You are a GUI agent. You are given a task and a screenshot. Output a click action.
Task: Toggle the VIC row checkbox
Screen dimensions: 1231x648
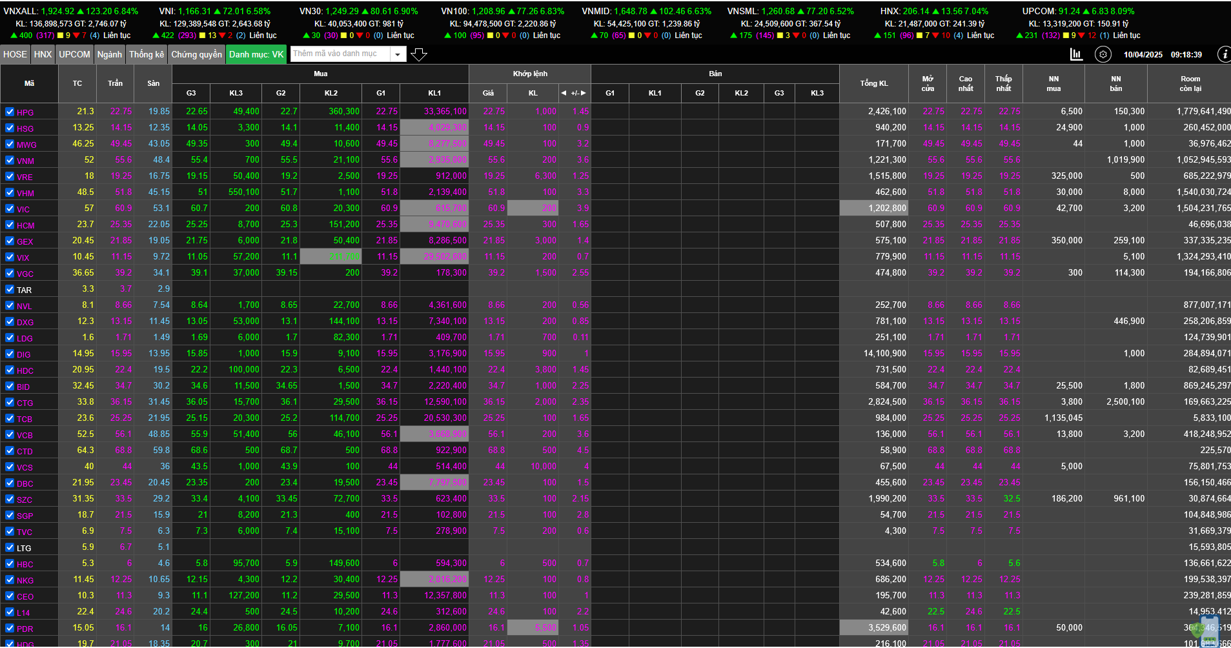(10, 208)
